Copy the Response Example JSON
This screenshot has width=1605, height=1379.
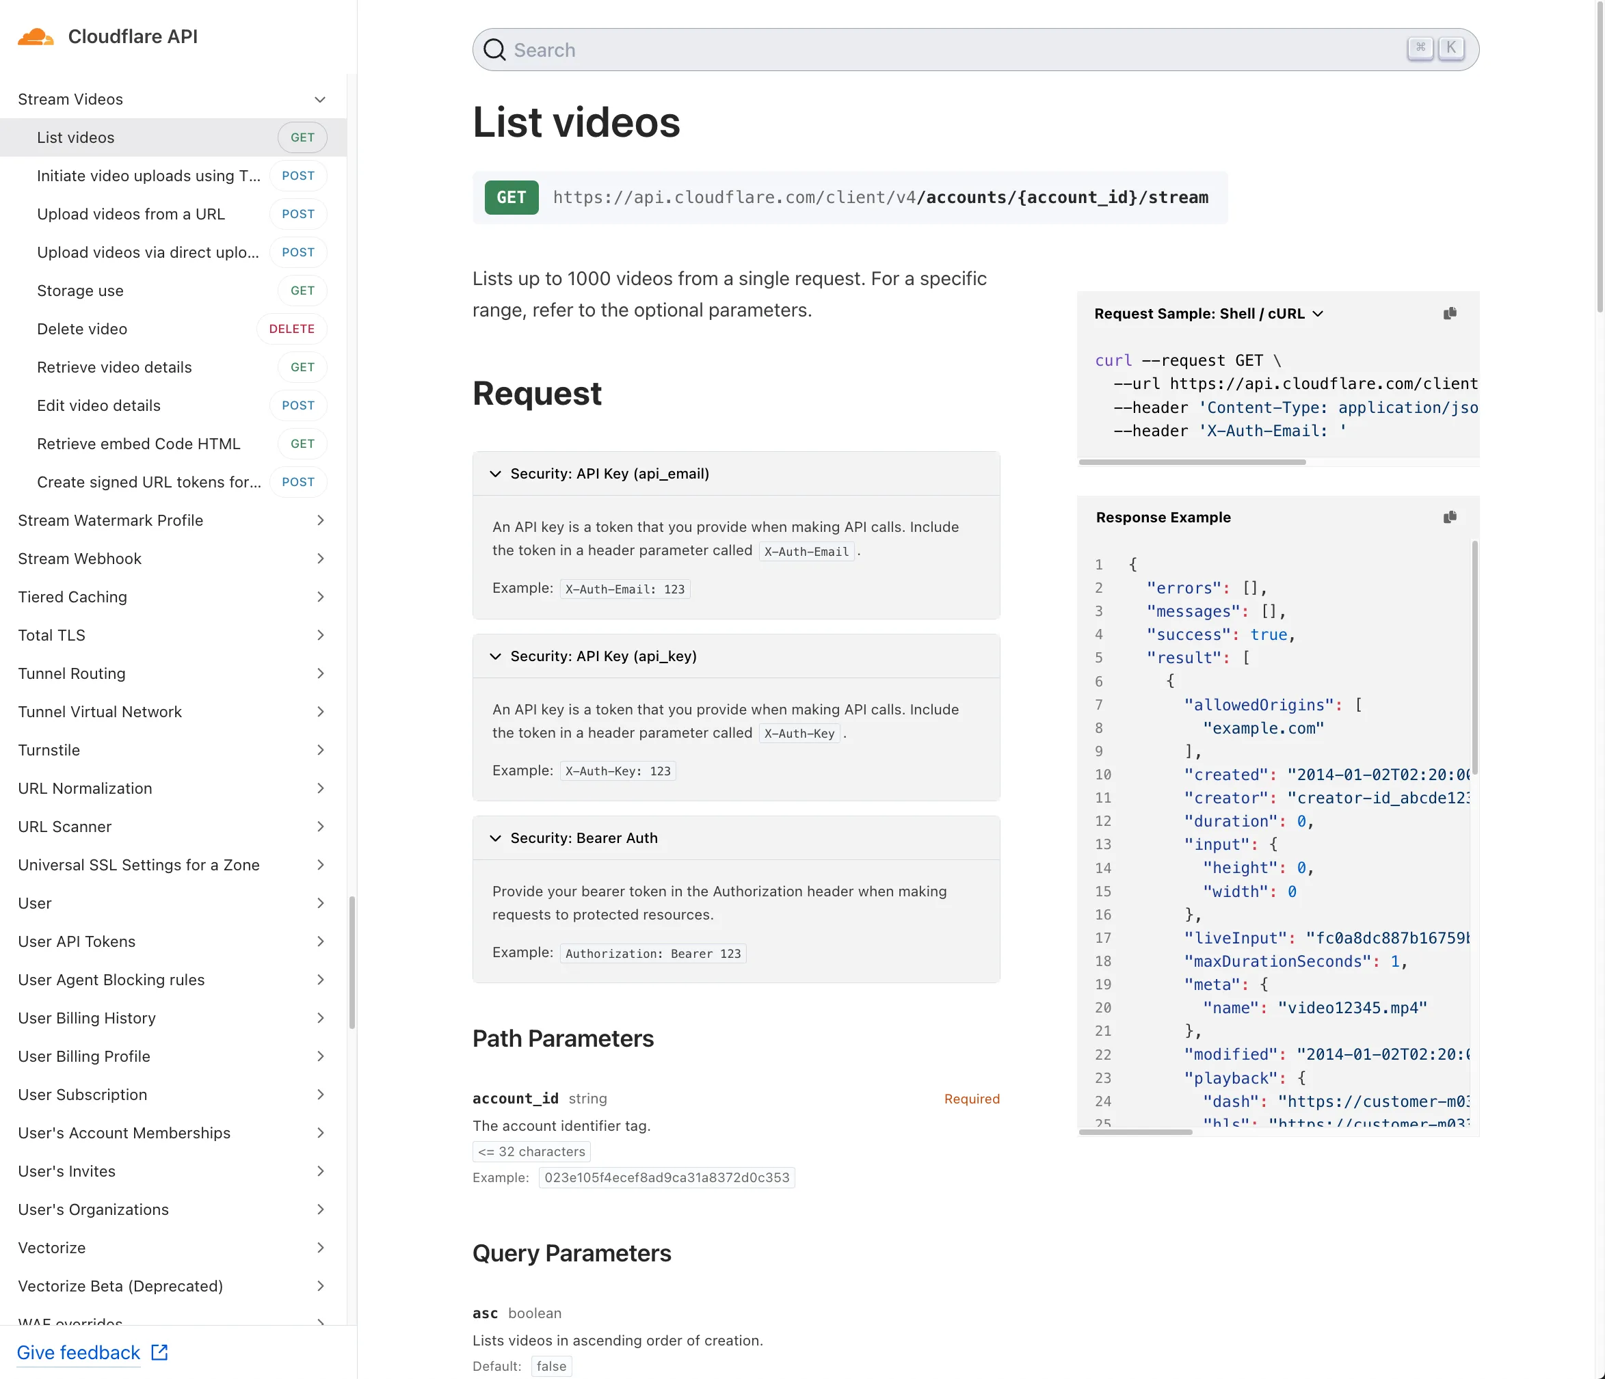click(1449, 518)
